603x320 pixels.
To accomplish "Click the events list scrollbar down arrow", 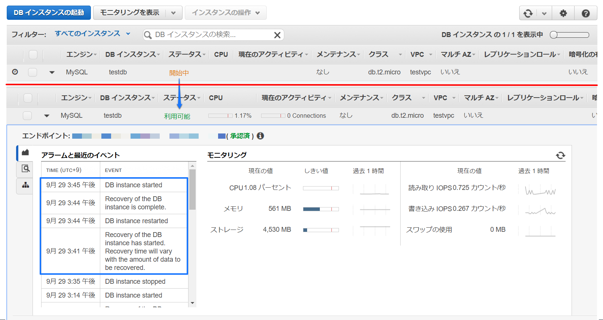I will click(x=192, y=303).
